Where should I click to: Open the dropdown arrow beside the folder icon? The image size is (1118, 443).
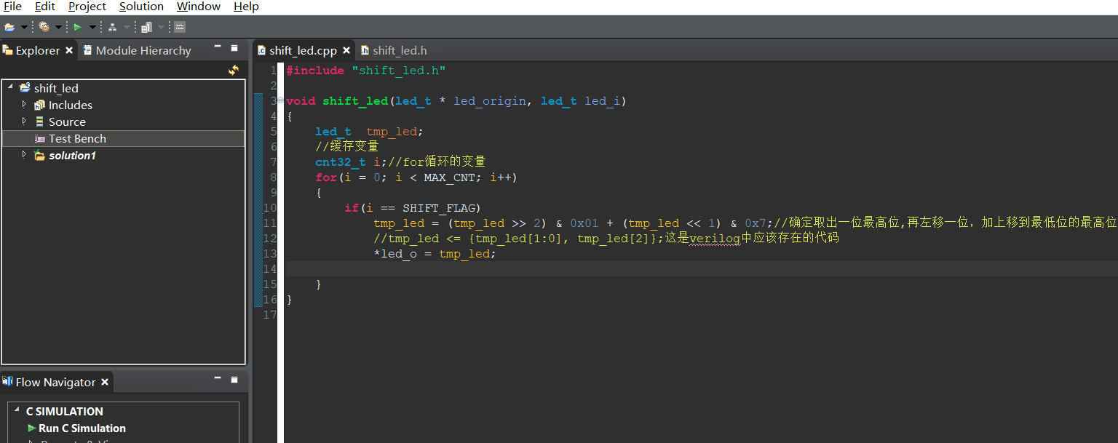(24, 28)
